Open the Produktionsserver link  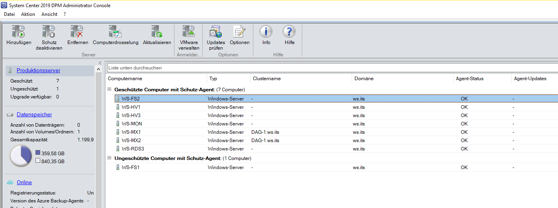tap(38, 70)
